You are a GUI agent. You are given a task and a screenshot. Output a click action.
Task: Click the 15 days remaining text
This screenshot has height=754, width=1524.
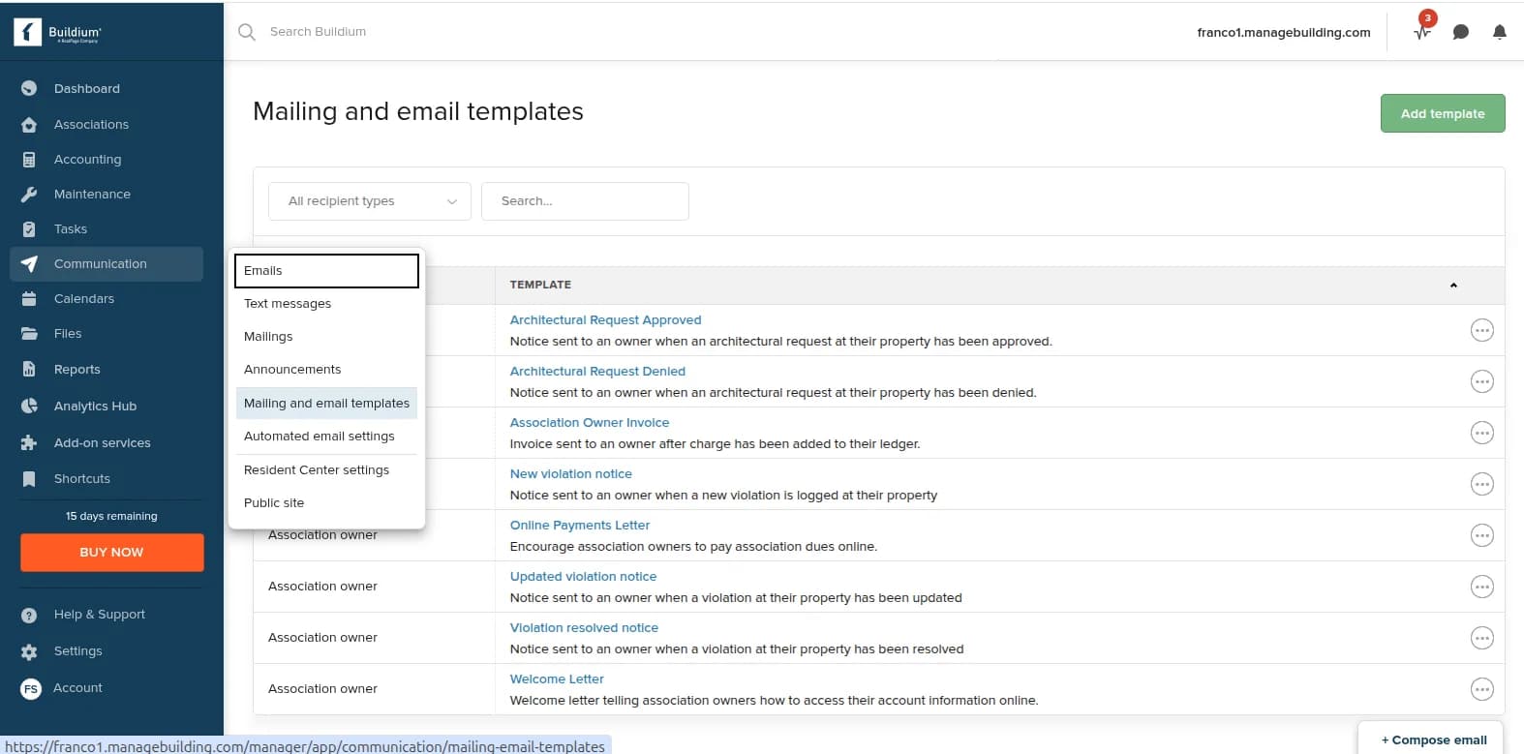111,517
